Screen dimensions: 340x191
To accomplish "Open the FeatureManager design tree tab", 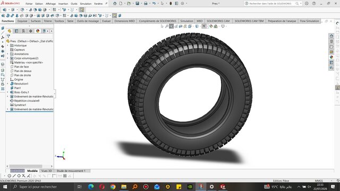I will (x=10, y=31).
